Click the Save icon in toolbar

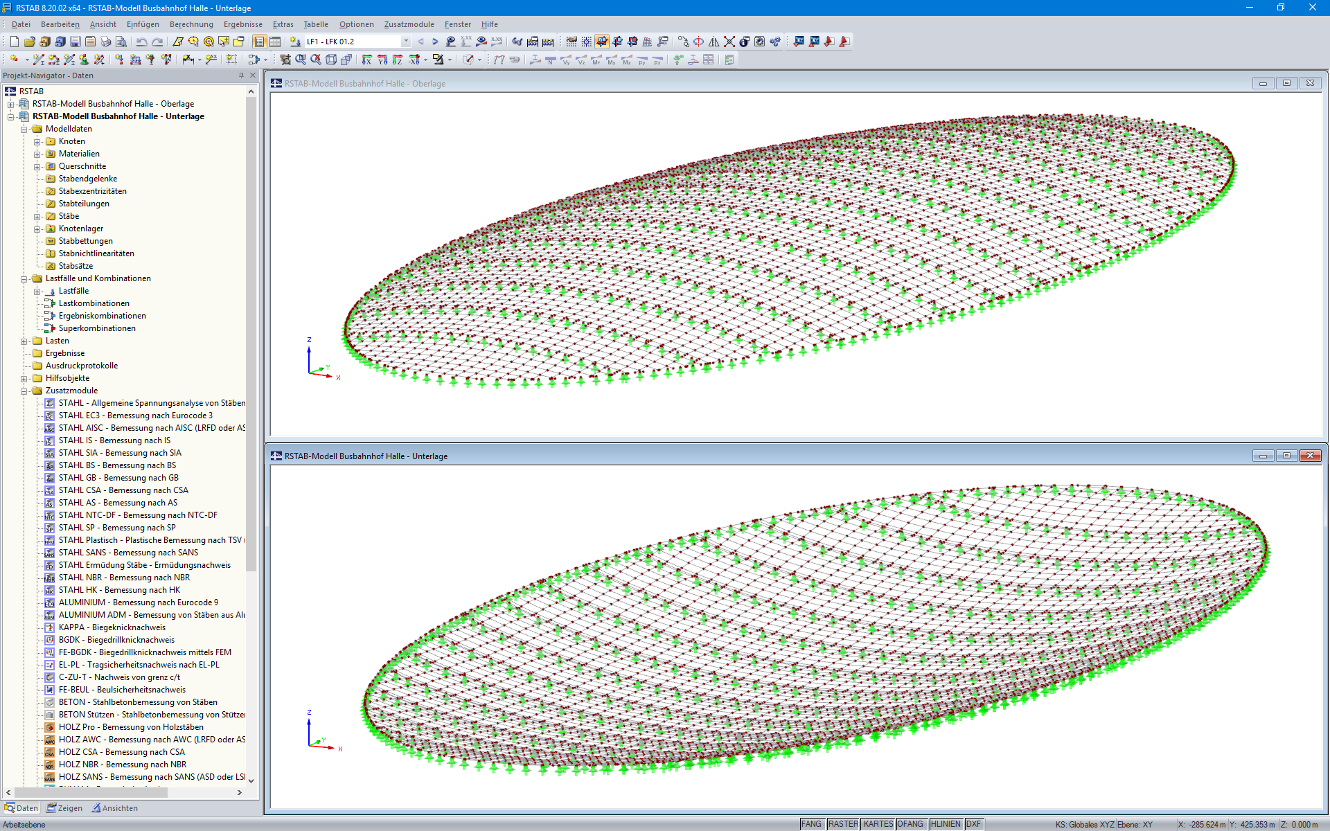point(75,42)
